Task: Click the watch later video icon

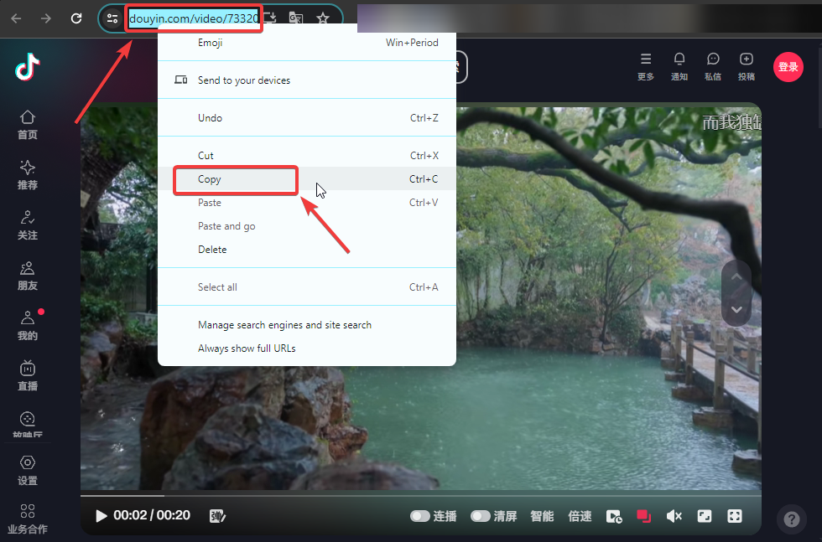Action: (x=614, y=516)
